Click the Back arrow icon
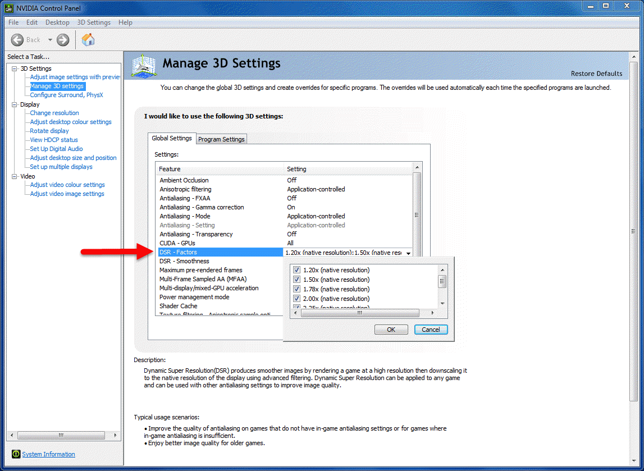The width and height of the screenshot is (644, 471). pyautogui.click(x=17, y=40)
